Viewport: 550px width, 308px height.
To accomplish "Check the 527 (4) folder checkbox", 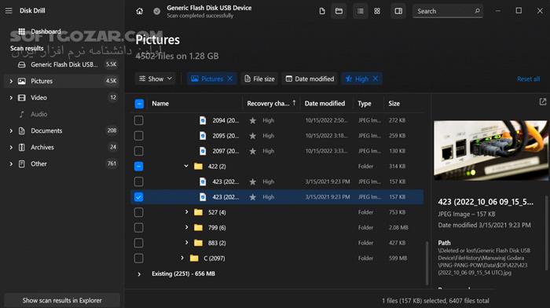I will coord(139,212).
